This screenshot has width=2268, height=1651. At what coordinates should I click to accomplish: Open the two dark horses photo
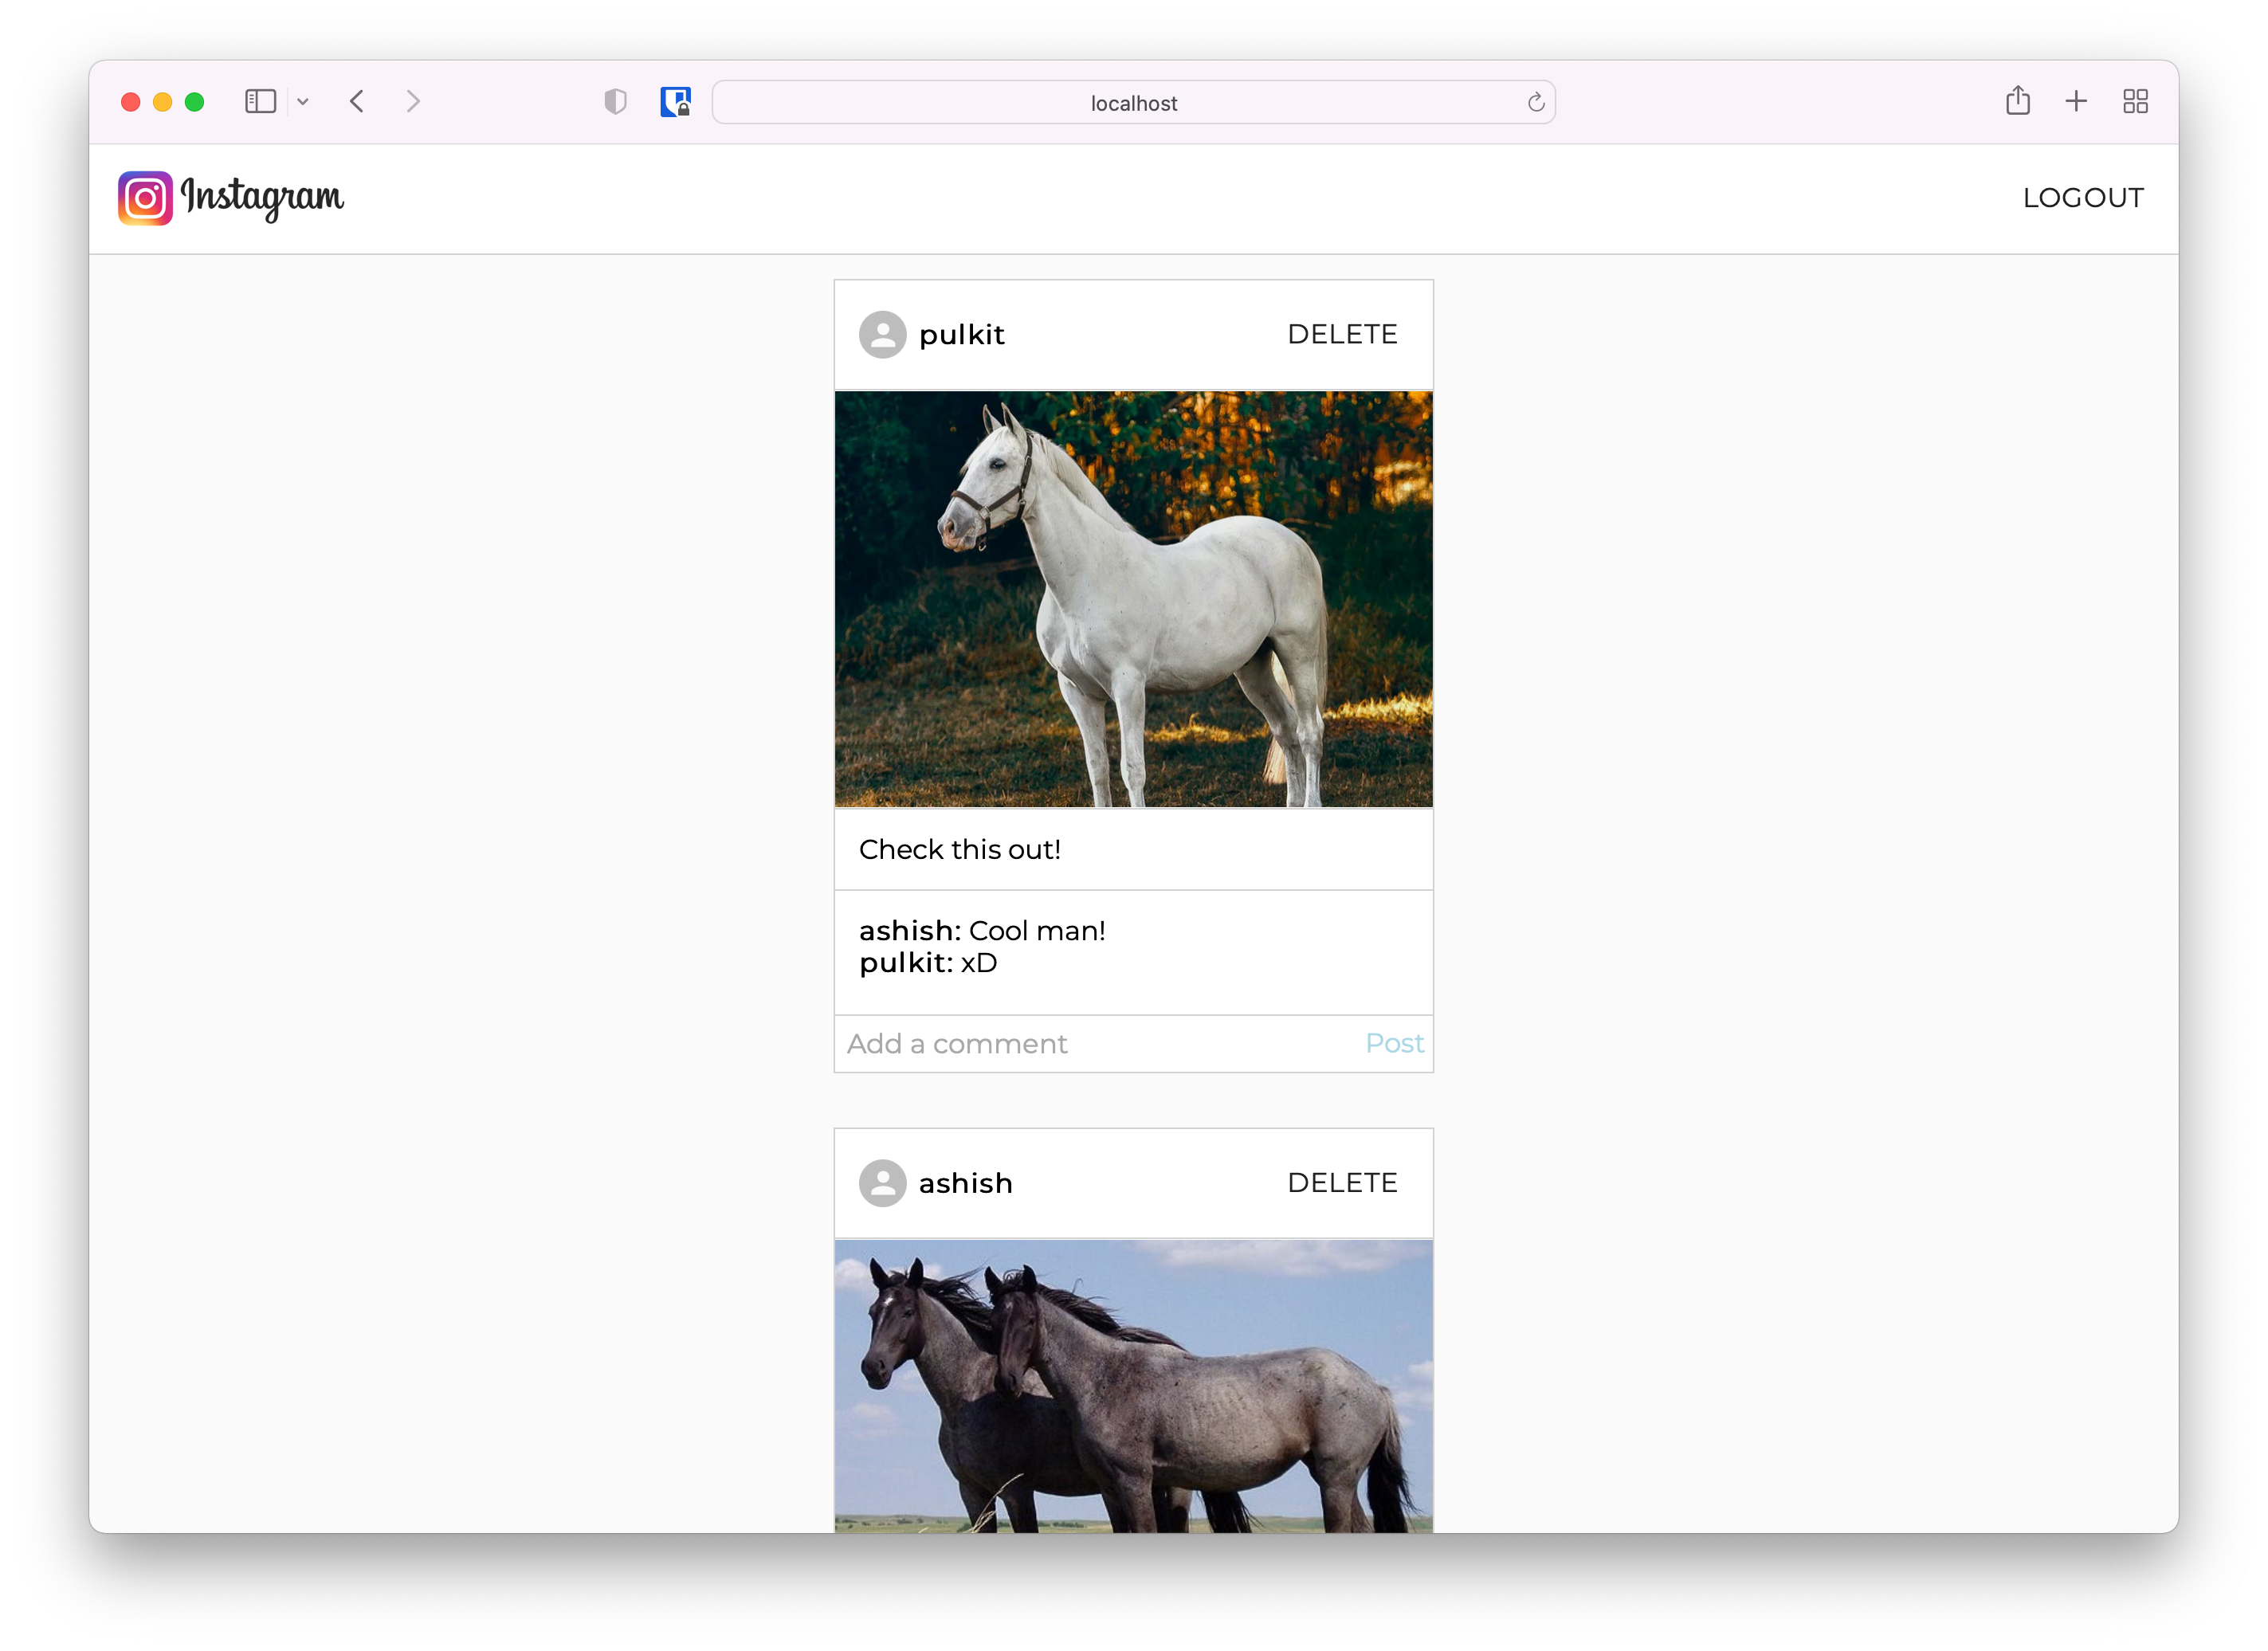click(1133, 1386)
